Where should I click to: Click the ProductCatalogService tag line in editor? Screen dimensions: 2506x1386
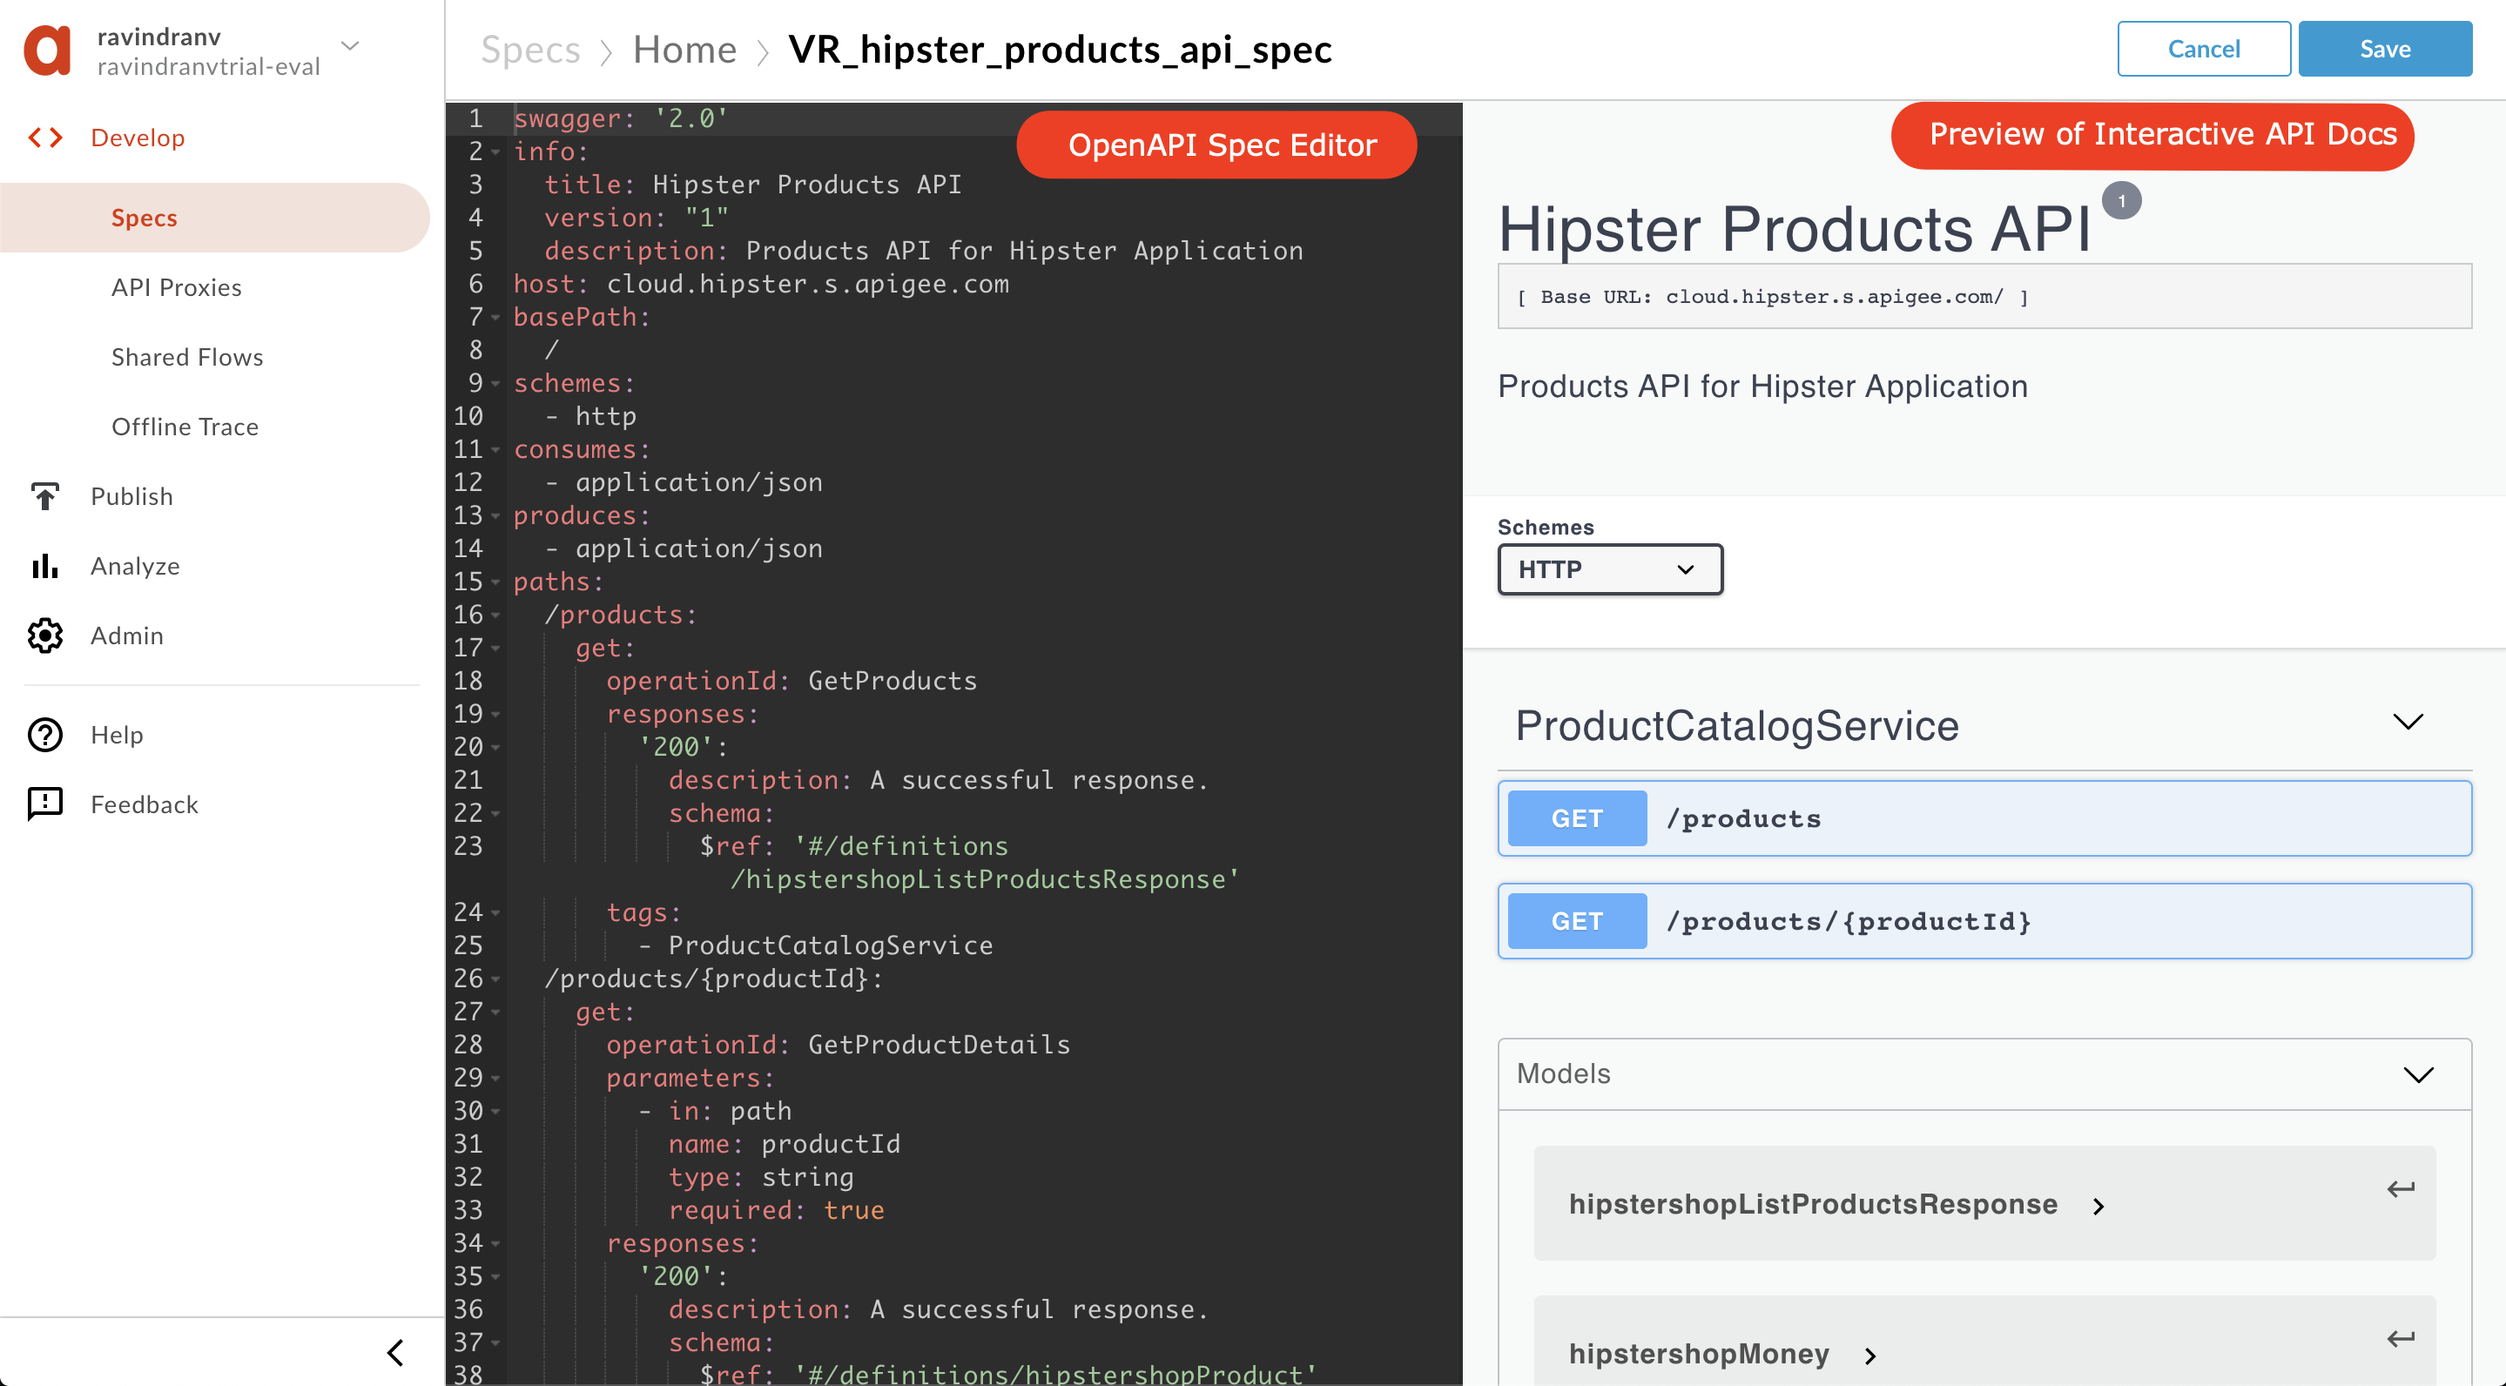point(816,945)
